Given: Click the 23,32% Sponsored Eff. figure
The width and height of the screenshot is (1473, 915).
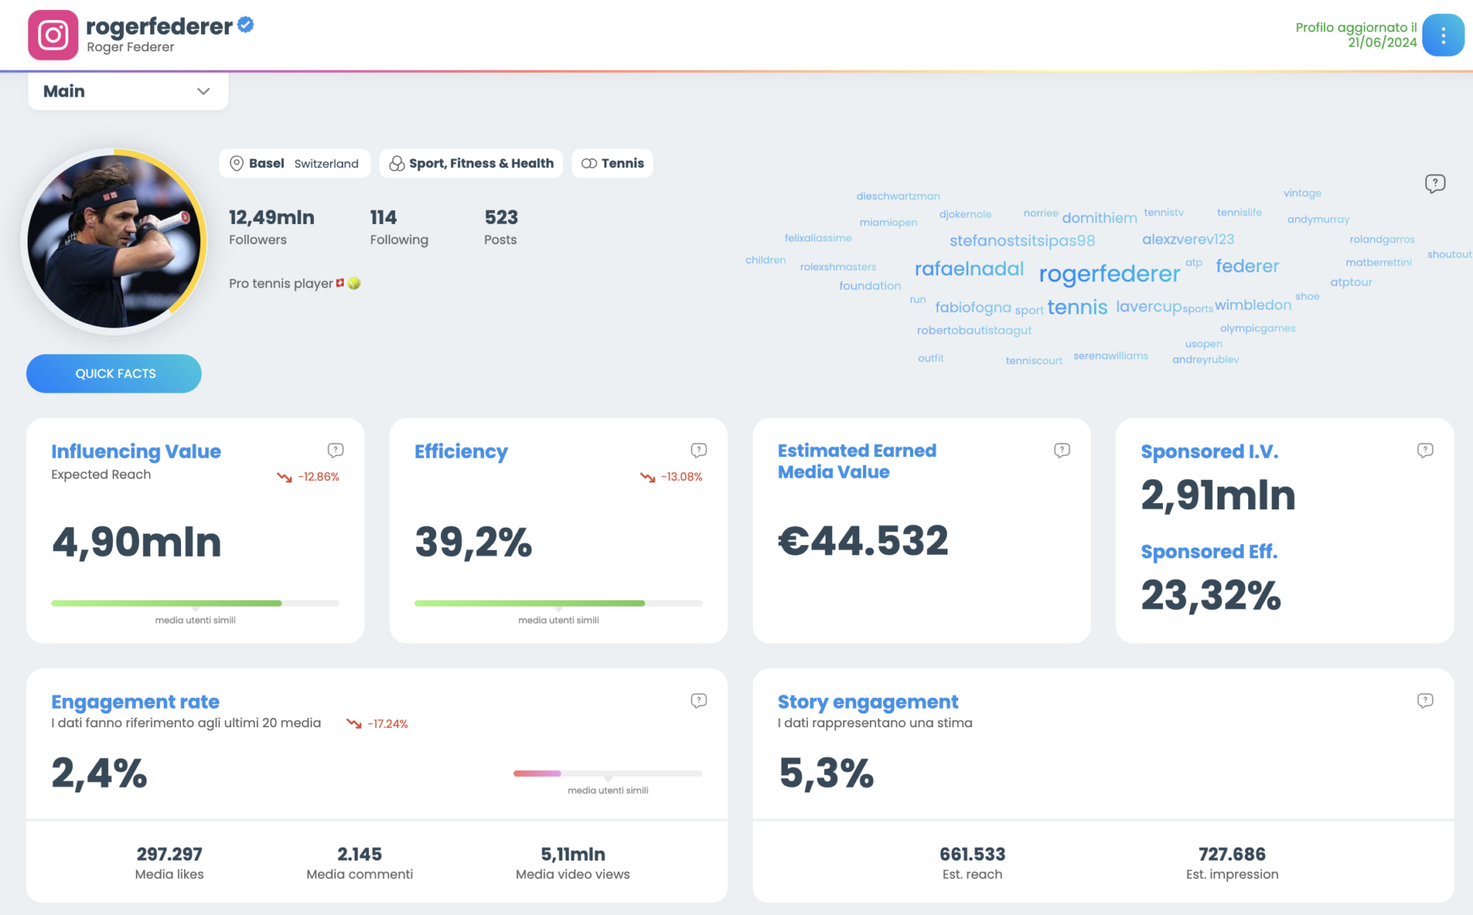Looking at the screenshot, I should coord(1211,595).
